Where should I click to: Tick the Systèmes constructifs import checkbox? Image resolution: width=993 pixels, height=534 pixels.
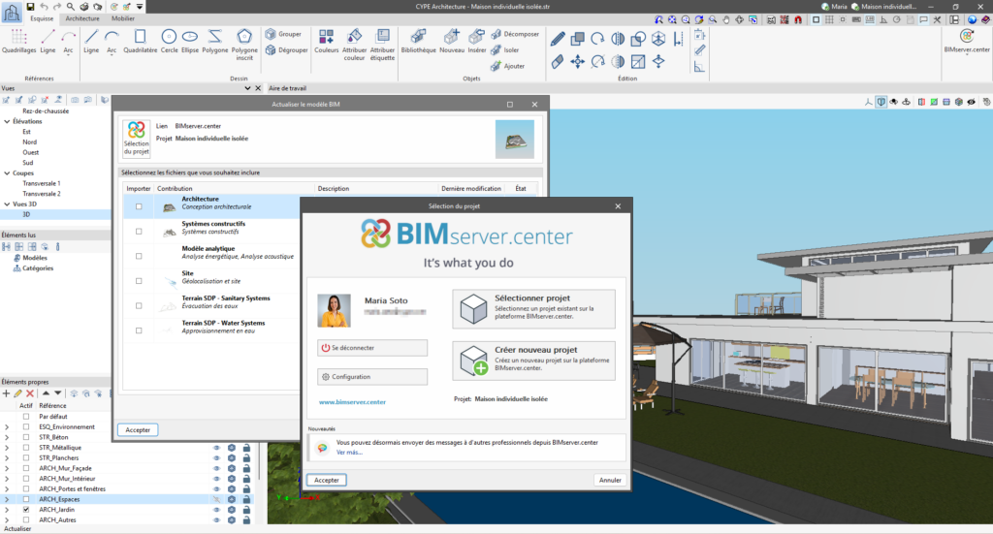[139, 232]
